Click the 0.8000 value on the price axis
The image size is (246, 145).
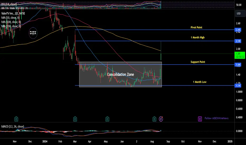(239, 100)
